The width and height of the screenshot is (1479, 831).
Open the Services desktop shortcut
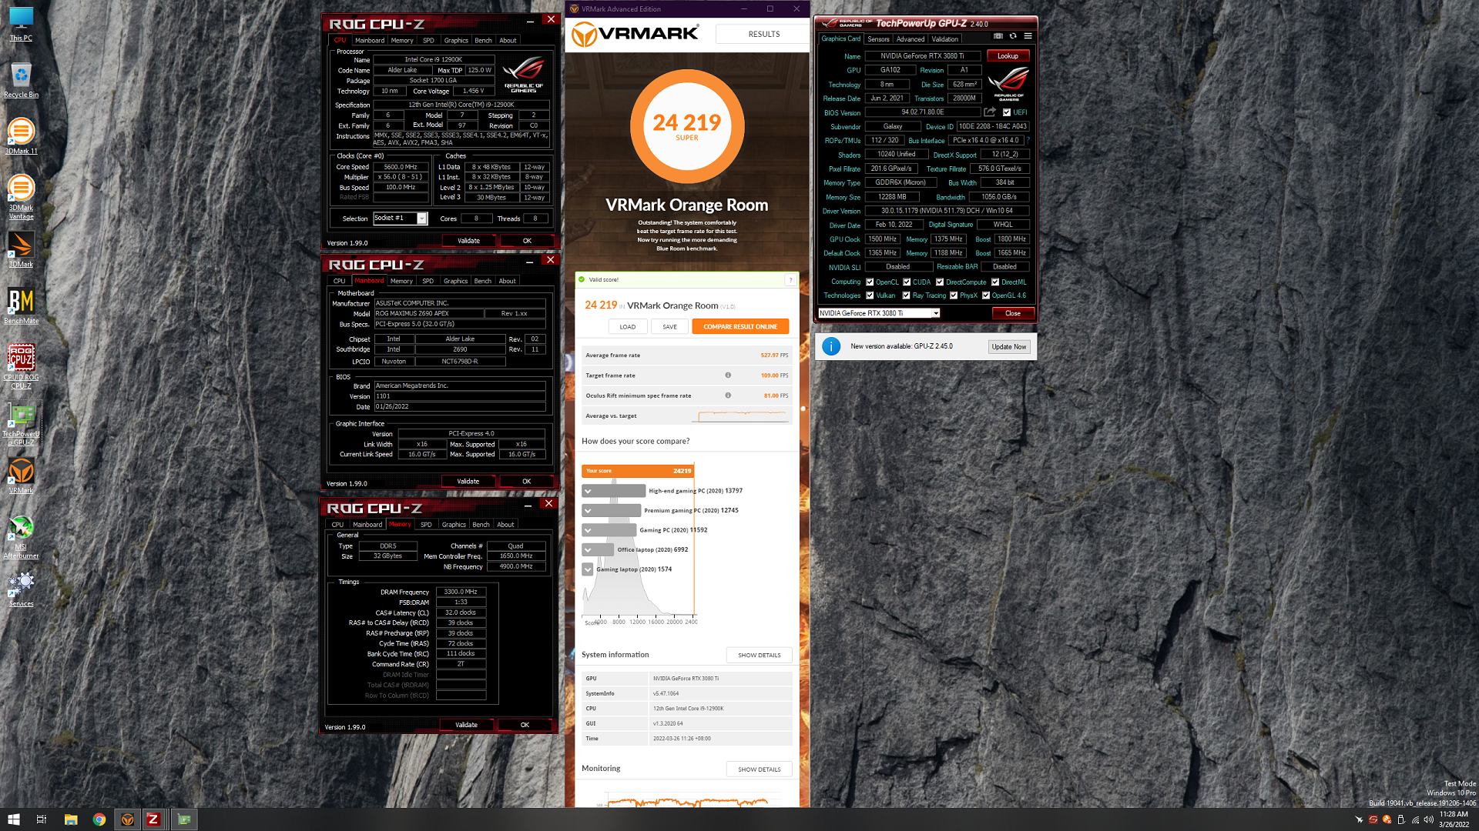(x=21, y=589)
